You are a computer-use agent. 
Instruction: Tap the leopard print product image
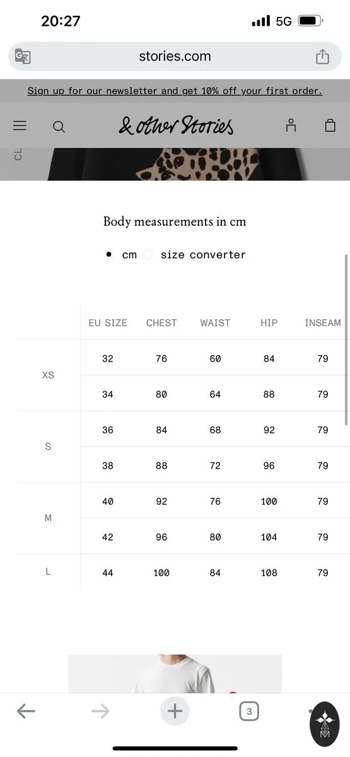coord(175,164)
